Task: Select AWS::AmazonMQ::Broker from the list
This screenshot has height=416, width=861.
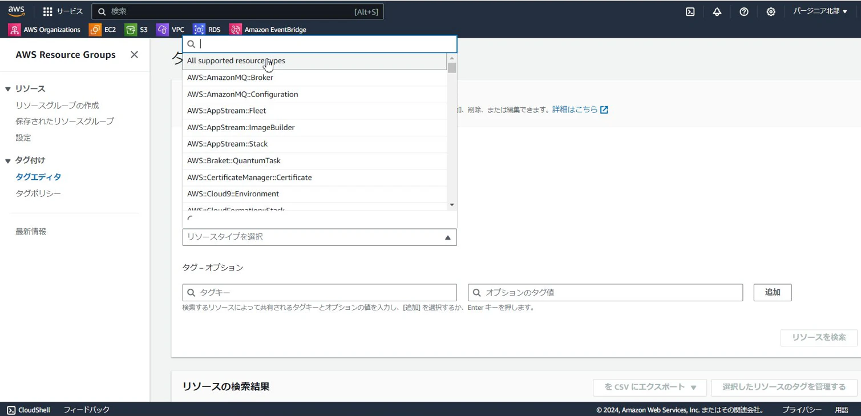Action: (x=314, y=78)
